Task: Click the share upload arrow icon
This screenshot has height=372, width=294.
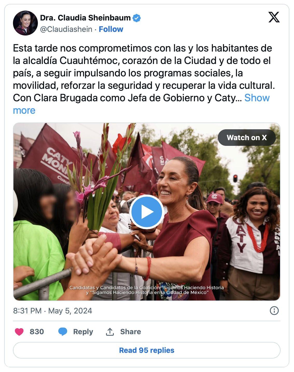Action: [x=110, y=332]
